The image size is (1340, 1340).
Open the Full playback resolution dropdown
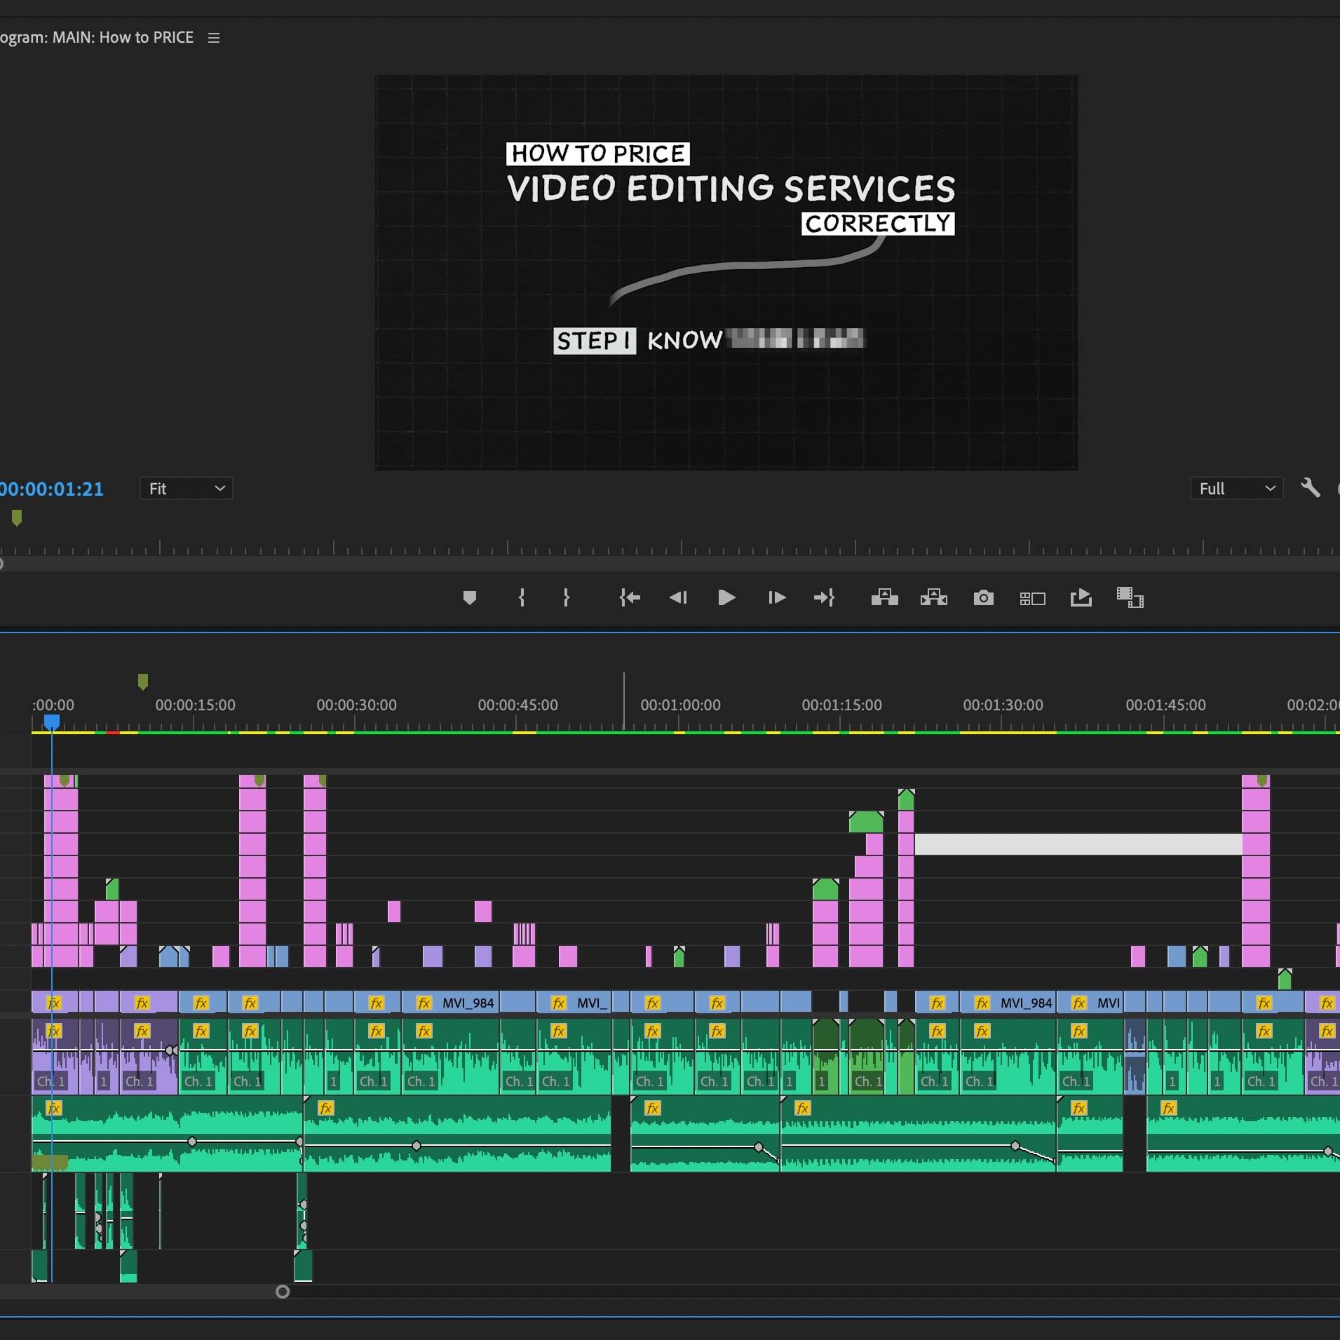tap(1236, 489)
